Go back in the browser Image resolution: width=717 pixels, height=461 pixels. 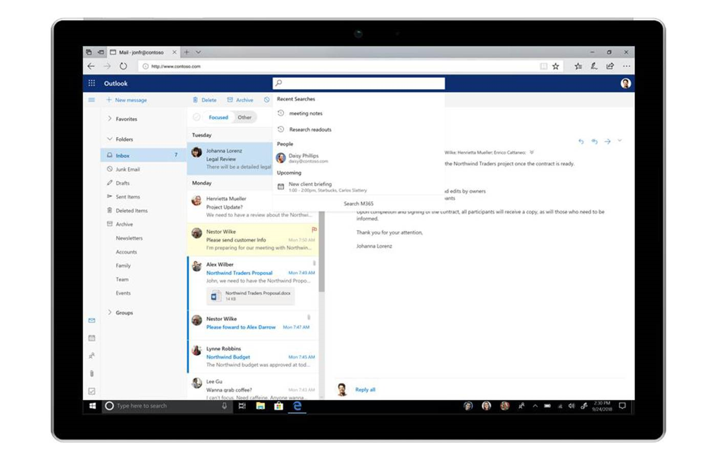[91, 66]
